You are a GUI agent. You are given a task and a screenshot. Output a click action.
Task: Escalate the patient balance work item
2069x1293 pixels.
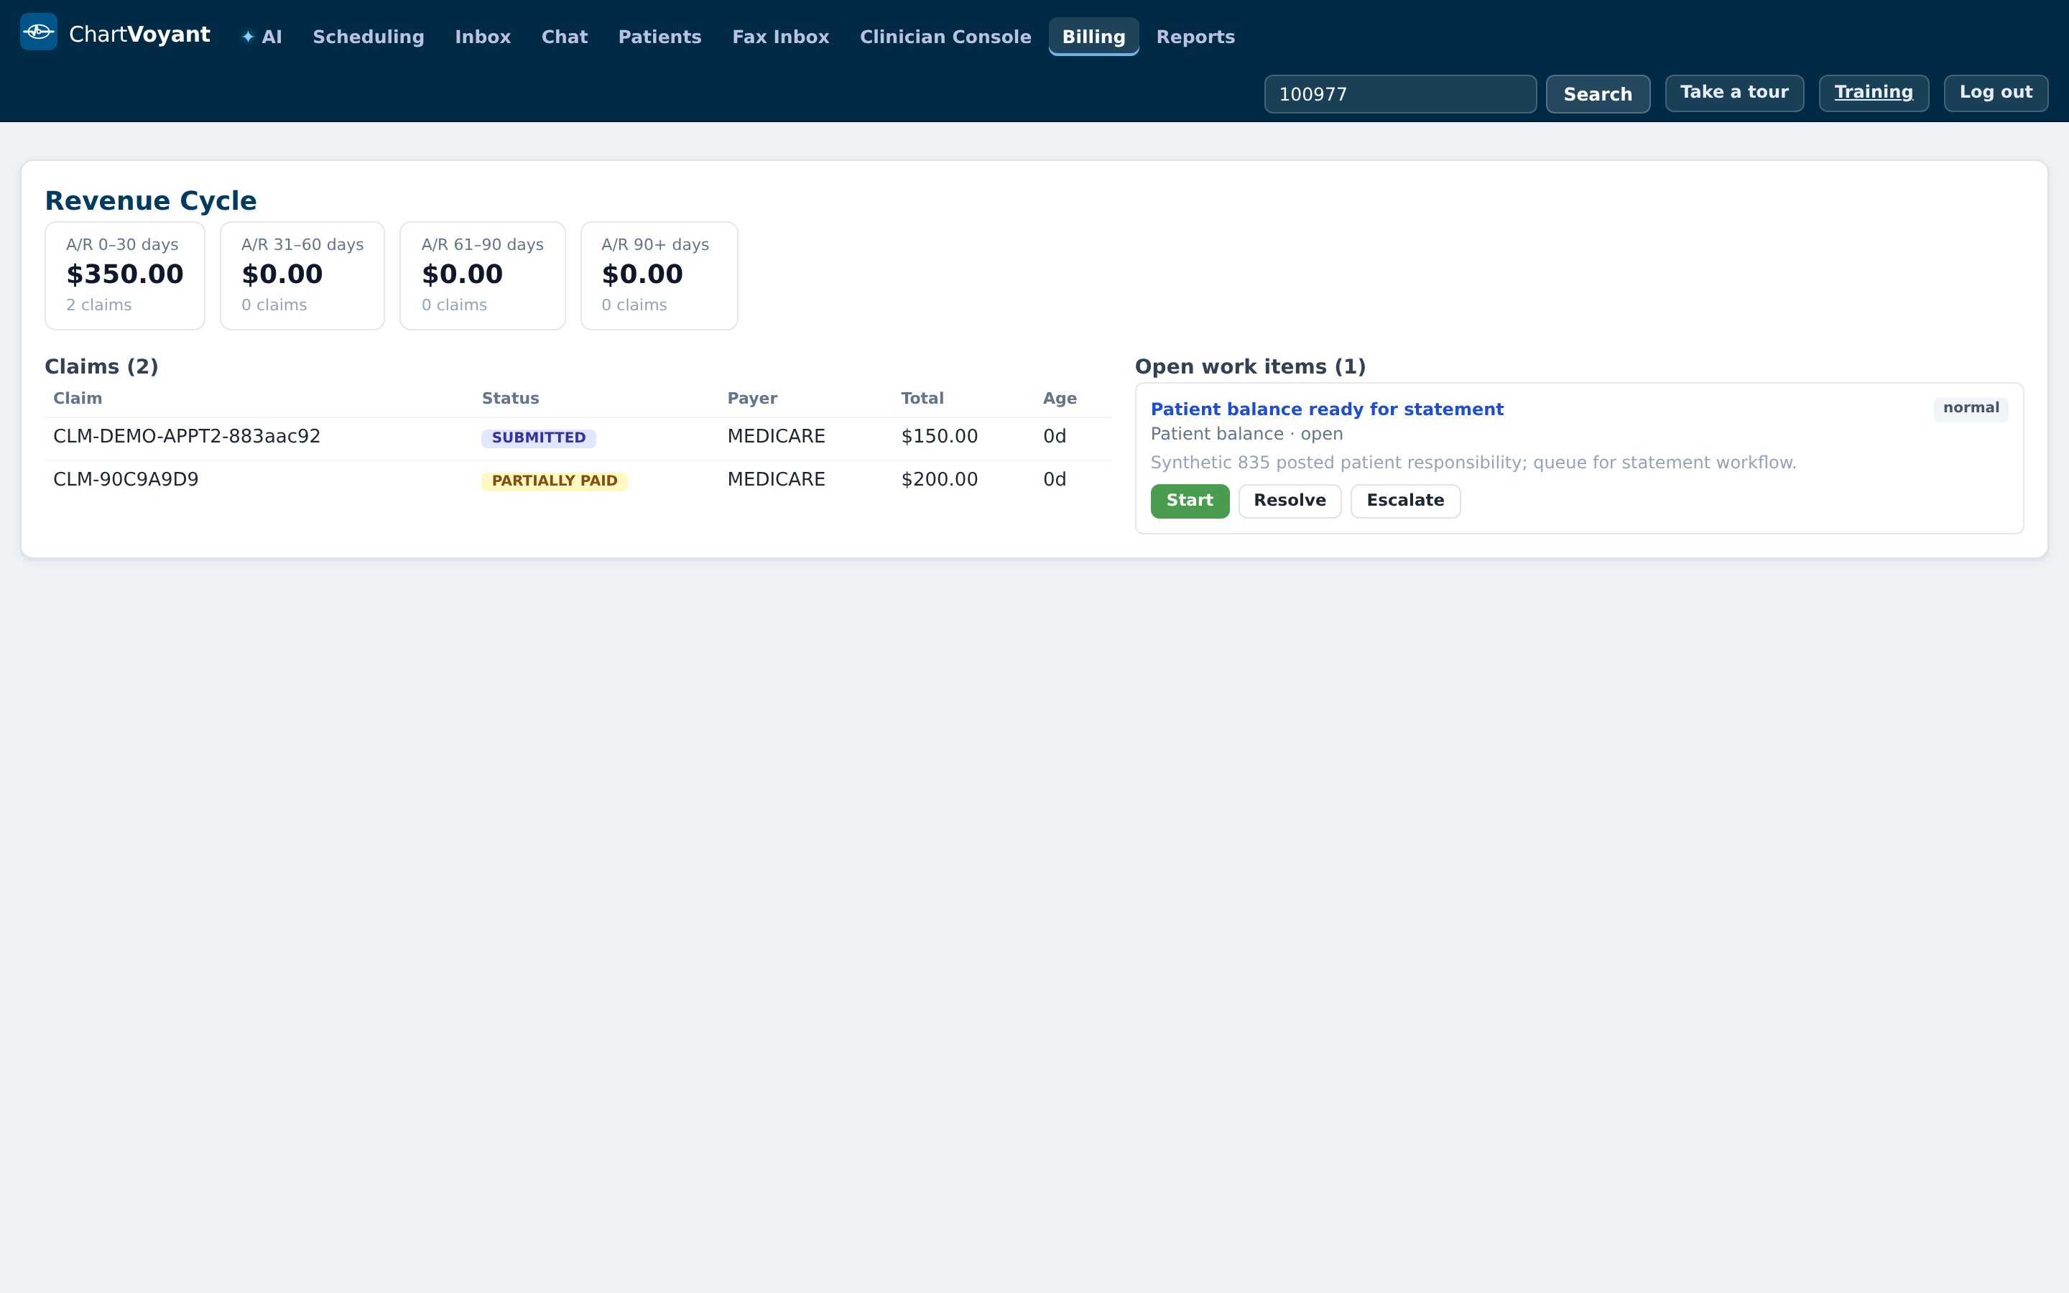tap(1404, 501)
